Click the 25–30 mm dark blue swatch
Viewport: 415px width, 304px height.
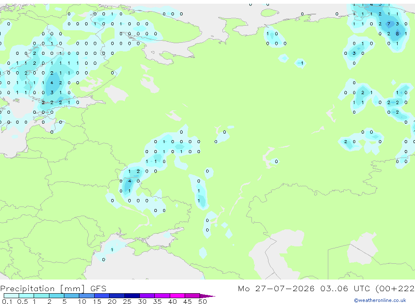point(132,296)
